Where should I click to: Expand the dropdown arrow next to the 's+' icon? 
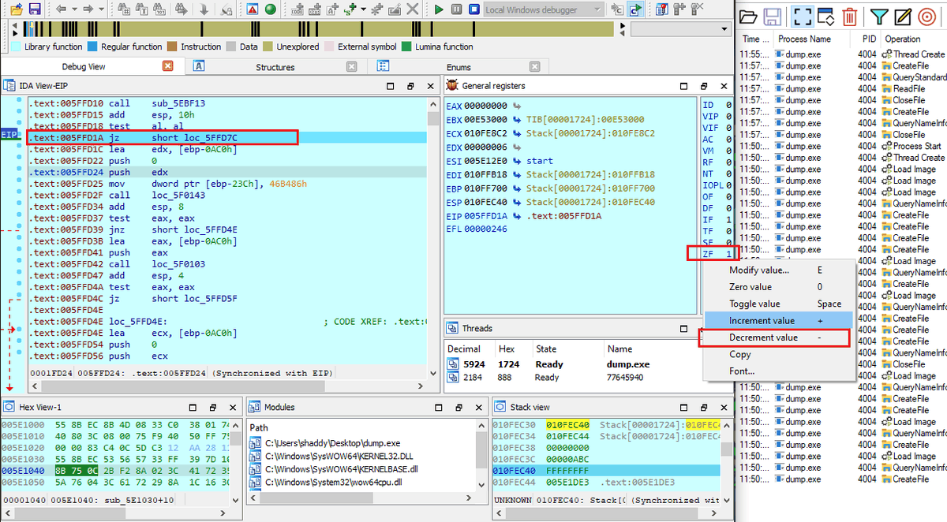(x=363, y=9)
